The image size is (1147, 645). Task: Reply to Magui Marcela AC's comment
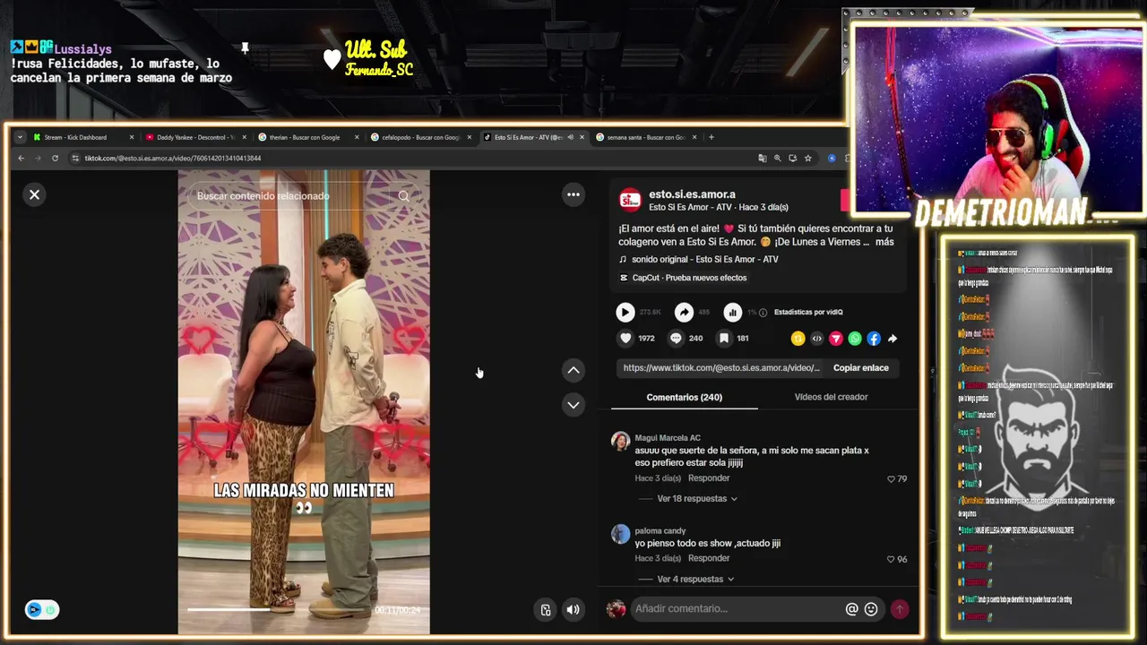pos(709,478)
